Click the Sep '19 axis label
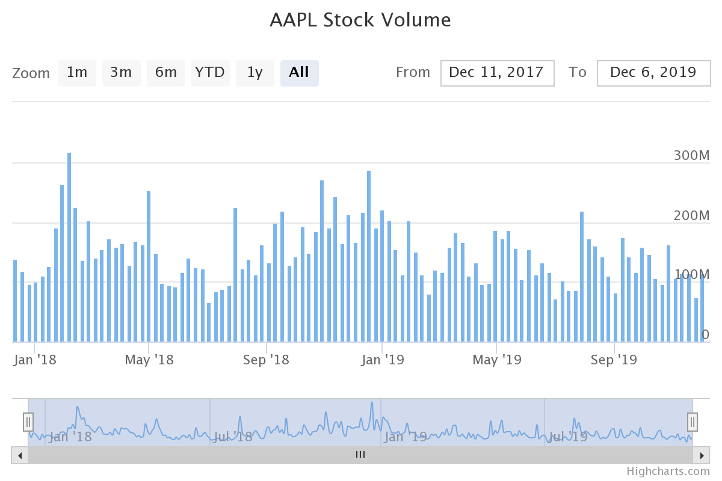 [x=613, y=359]
